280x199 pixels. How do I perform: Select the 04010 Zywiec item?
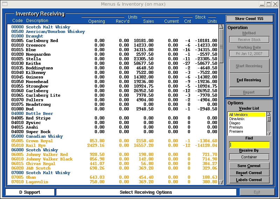pyautogui.click(x=113, y=123)
